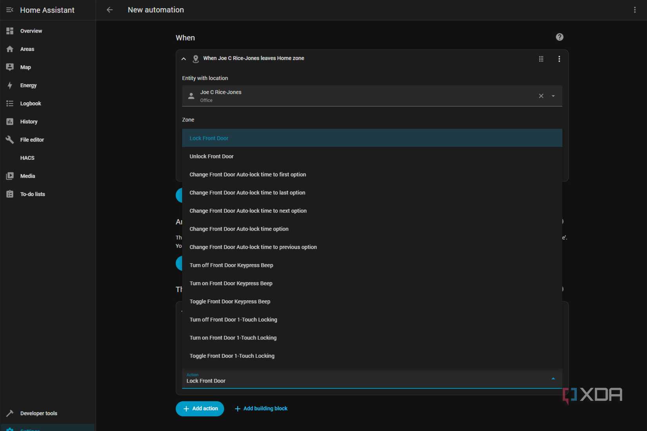Select Unlock Front Door option
This screenshot has height=431, width=647.
point(372,156)
